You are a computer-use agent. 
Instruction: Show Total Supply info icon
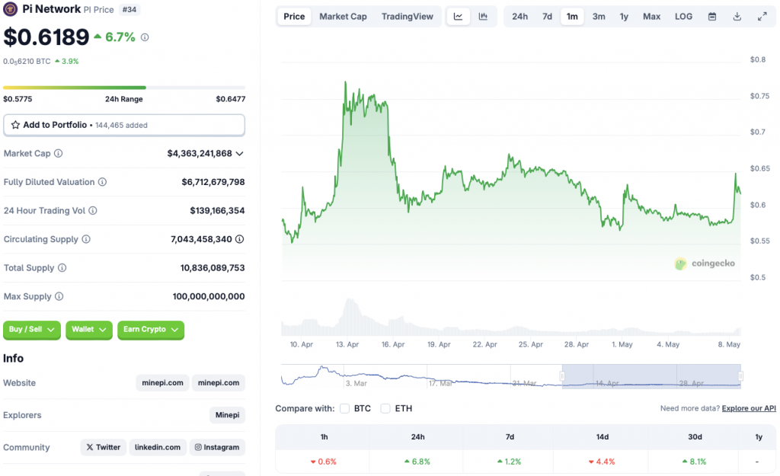[62, 267]
